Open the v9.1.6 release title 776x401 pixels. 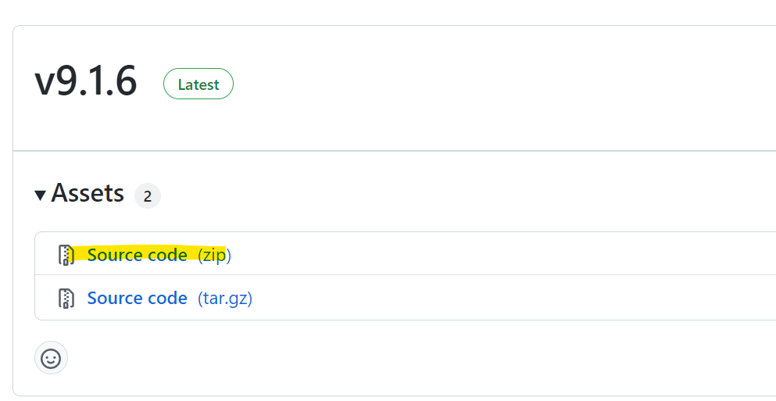pyautogui.click(x=86, y=82)
